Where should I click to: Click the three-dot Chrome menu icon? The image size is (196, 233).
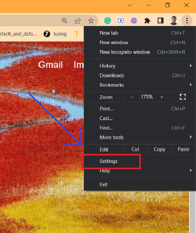coord(187,21)
